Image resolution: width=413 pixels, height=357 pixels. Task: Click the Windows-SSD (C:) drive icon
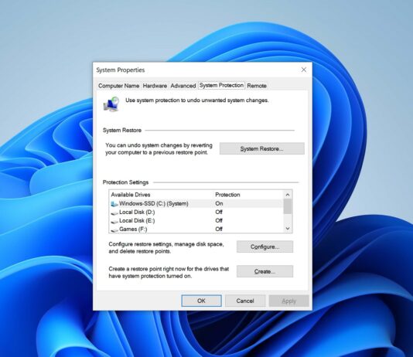pyautogui.click(x=114, y=204)
